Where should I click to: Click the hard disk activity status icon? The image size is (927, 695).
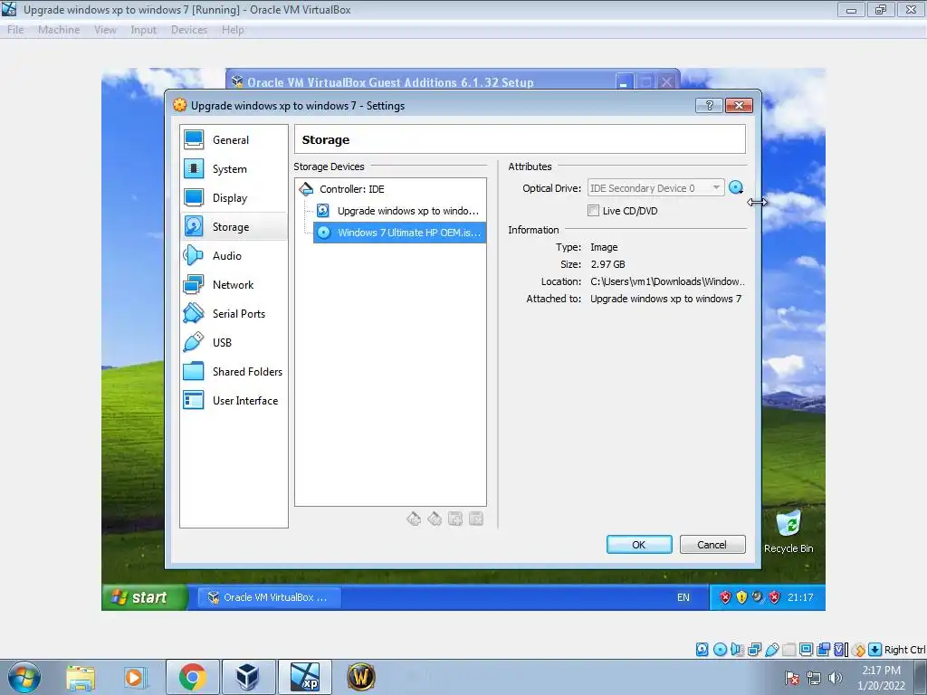coord(702,650)
